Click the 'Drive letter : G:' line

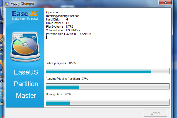58,23
